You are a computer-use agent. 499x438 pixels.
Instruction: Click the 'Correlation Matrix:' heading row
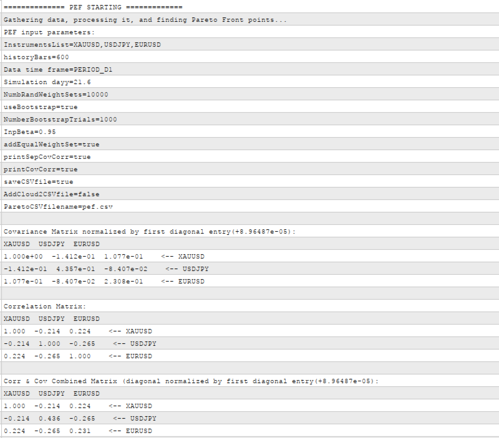250,306
